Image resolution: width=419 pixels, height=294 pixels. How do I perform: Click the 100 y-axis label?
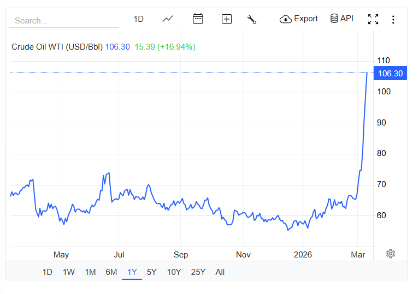[383, 92]
